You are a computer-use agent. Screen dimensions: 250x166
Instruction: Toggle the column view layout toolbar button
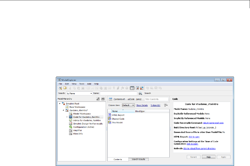coord(132,88)
